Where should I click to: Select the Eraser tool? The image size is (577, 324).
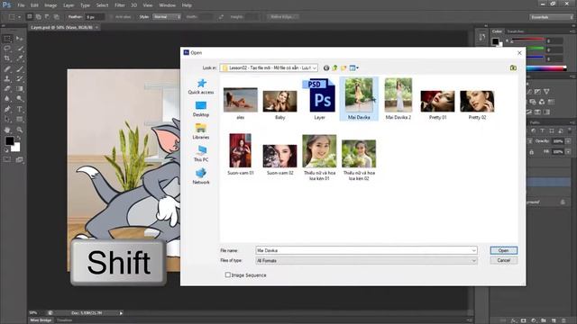click(7, 89)
